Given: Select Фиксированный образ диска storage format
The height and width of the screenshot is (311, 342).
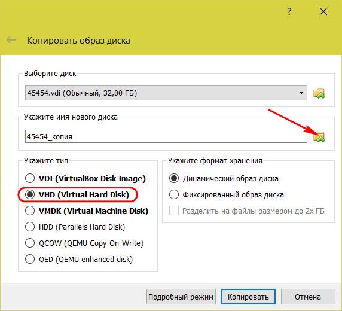Looking at the screenshot, I should (227, 194).
